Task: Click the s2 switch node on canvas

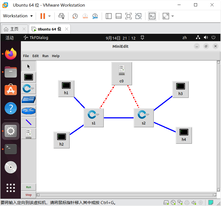Action: (143, 118)
